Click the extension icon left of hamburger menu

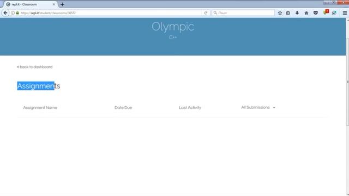pyautogui.click(x=334, y=13)
